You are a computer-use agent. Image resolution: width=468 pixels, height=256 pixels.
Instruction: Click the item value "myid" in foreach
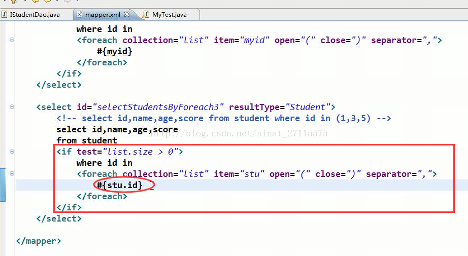click(x=255, y=40)
